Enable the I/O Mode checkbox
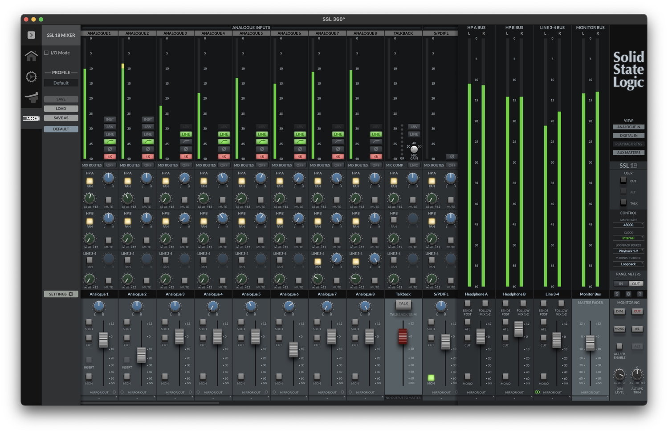668x433 pixels. coord(46,53)
